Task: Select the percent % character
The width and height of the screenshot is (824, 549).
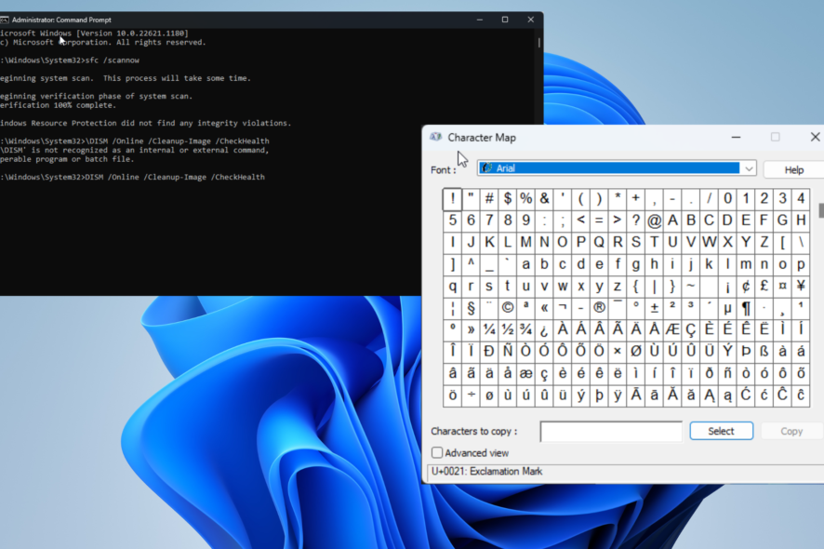Action: click(x=525, y=199)
